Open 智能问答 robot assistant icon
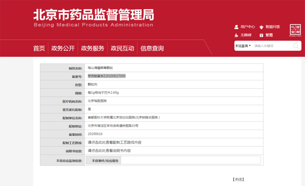This screenshot has width=305, height=186. tap(261, 27)
